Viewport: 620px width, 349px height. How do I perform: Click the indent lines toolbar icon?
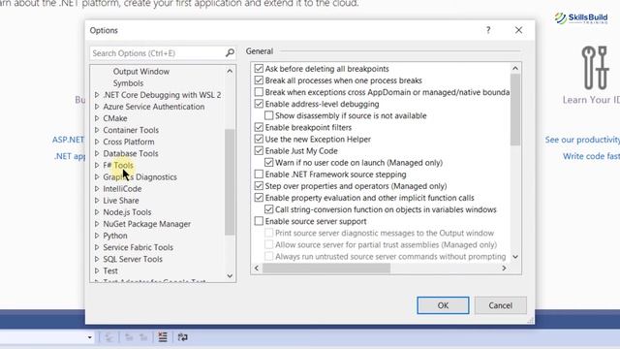click(x=163, y=336)
